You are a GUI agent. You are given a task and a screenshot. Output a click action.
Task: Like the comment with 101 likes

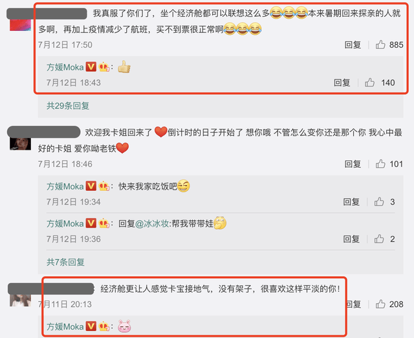point(380,164)
